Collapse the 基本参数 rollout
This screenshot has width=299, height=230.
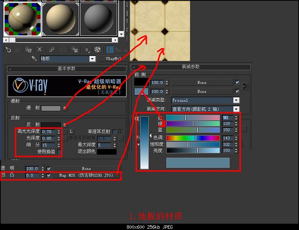pos(67,69)
